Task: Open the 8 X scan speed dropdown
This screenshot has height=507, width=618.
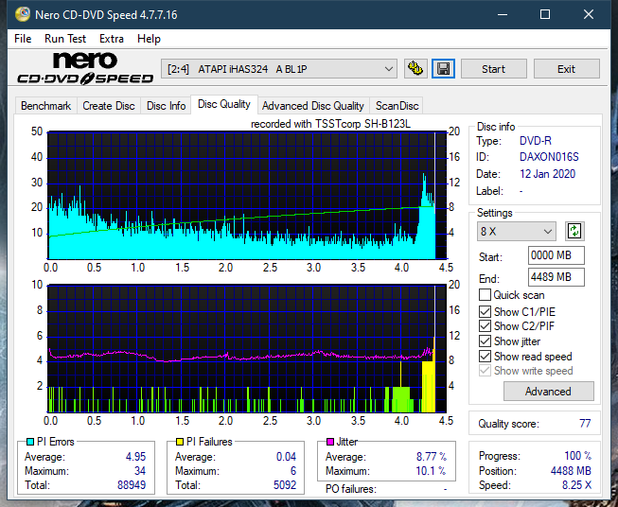Action: click(517, 231)
